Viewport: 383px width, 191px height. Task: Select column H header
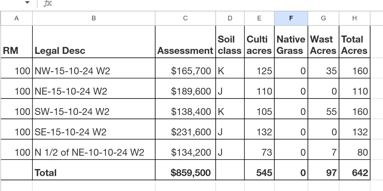[x=354, y=18]
